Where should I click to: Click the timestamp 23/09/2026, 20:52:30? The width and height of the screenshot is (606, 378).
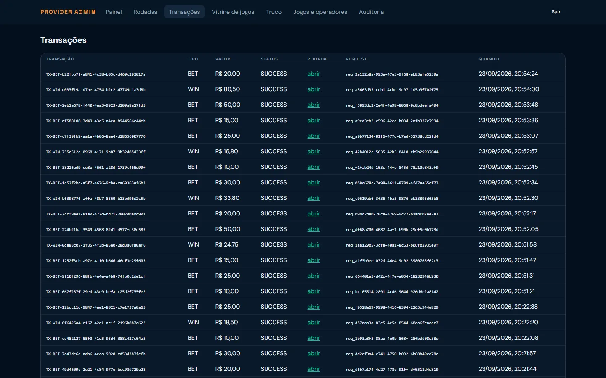click(x=508, y=198)
